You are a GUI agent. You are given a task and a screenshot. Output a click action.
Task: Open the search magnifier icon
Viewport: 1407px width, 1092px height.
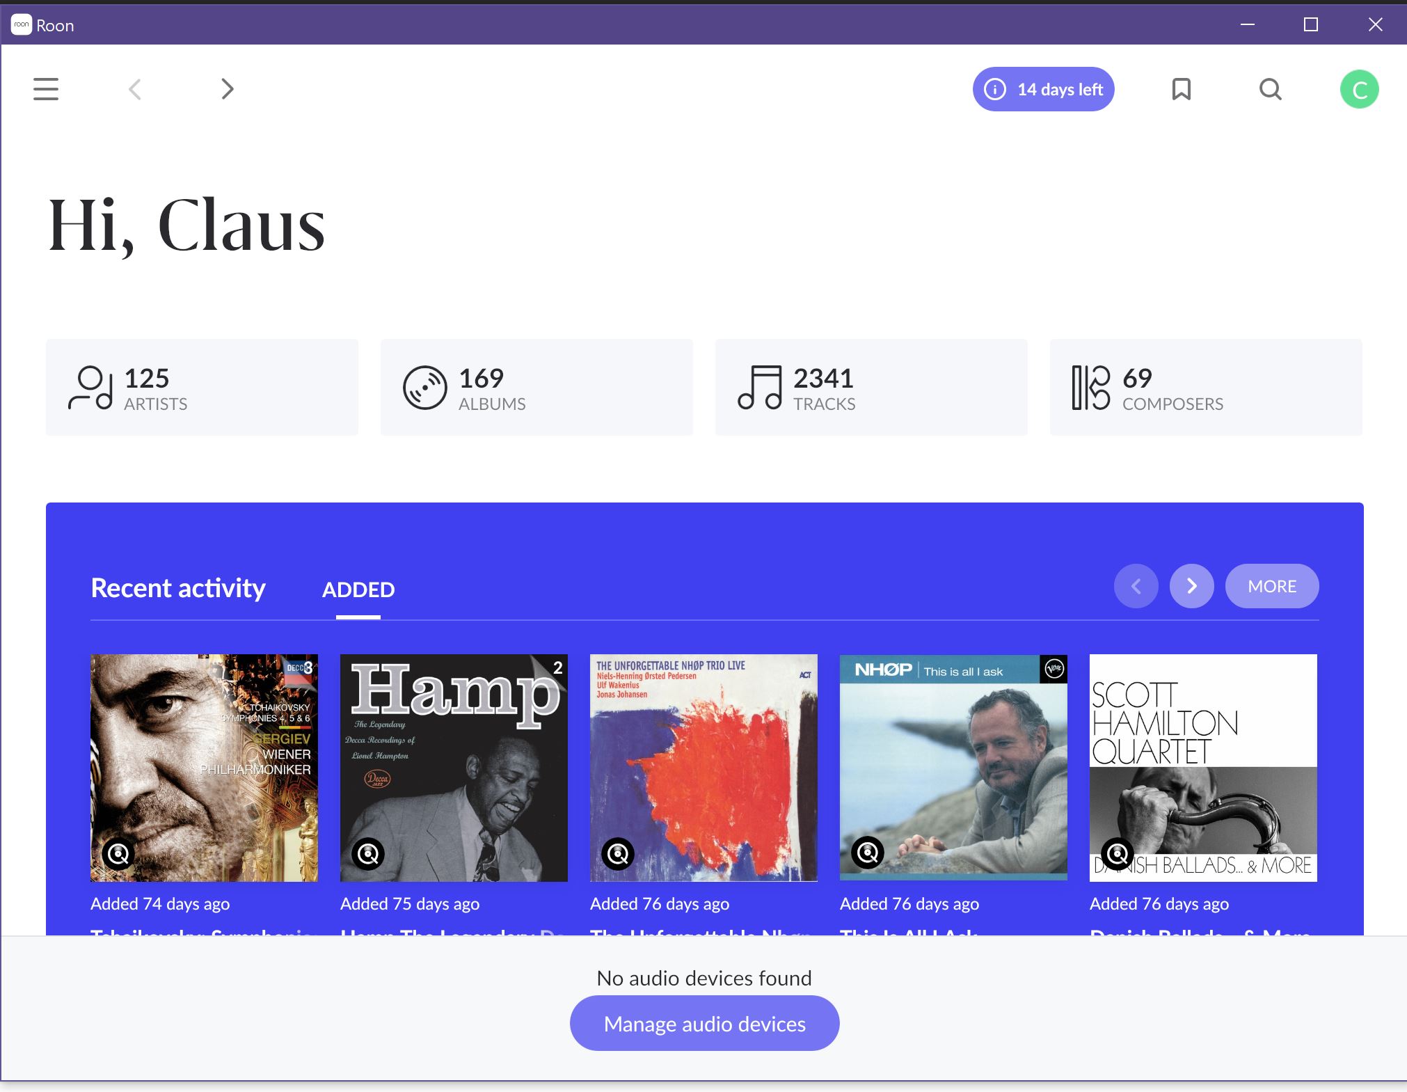1271,89
